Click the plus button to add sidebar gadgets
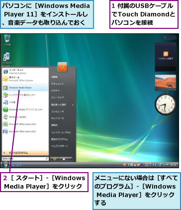Screen dimensions: 181x210 tap(166, 38)
